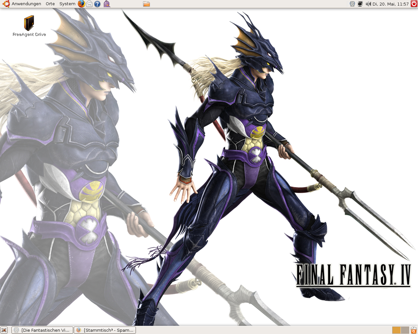Click the music player speaker tray icon
418x334 pixels.
coord(352,4)
